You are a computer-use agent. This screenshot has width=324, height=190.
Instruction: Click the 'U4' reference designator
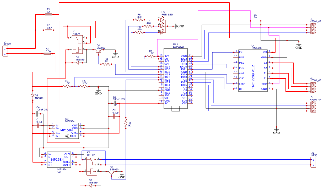tap(253, 46)
